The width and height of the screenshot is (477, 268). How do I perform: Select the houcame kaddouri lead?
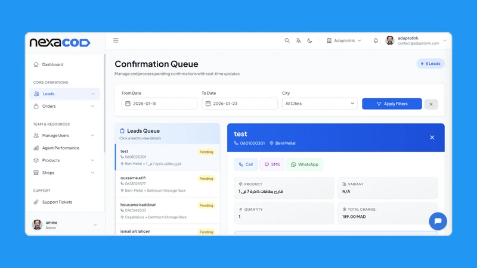pyautogui.click(x=168, y=211)
